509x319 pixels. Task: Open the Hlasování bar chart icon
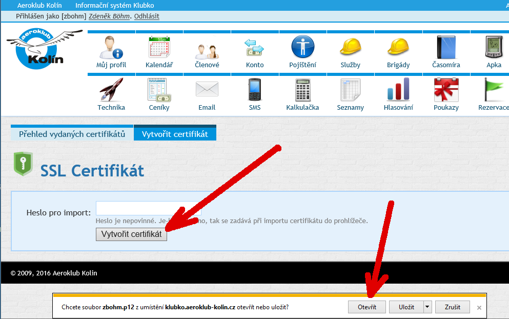398,90
